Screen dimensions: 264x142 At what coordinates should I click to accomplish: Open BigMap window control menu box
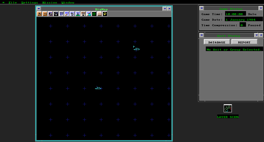39,8
